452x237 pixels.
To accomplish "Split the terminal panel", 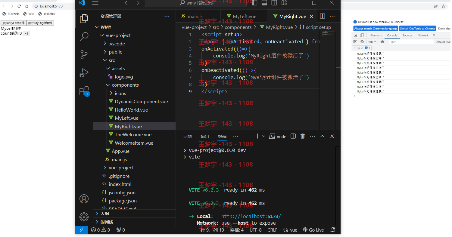I will [x=293, y=136].
